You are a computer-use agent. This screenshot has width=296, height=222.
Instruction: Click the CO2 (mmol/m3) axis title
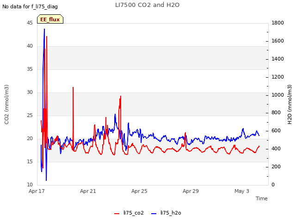click(6, 105)
